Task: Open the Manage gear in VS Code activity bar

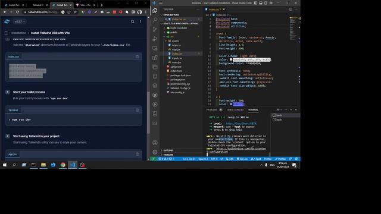Action: [155, 152]
